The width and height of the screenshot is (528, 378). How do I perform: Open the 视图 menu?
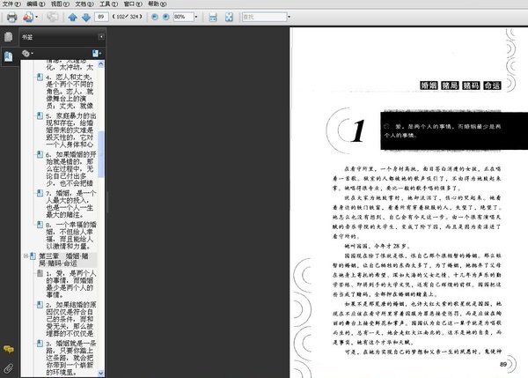click(x=60, y=4)
